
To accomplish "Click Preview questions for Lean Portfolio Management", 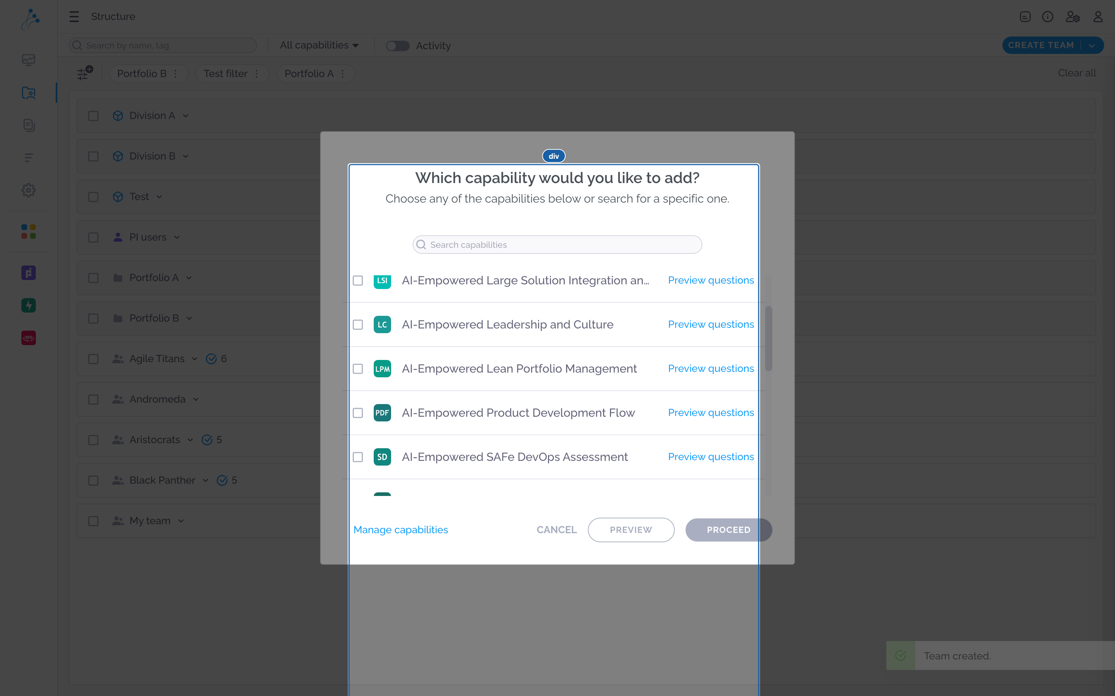I will (x=711, y=369).
